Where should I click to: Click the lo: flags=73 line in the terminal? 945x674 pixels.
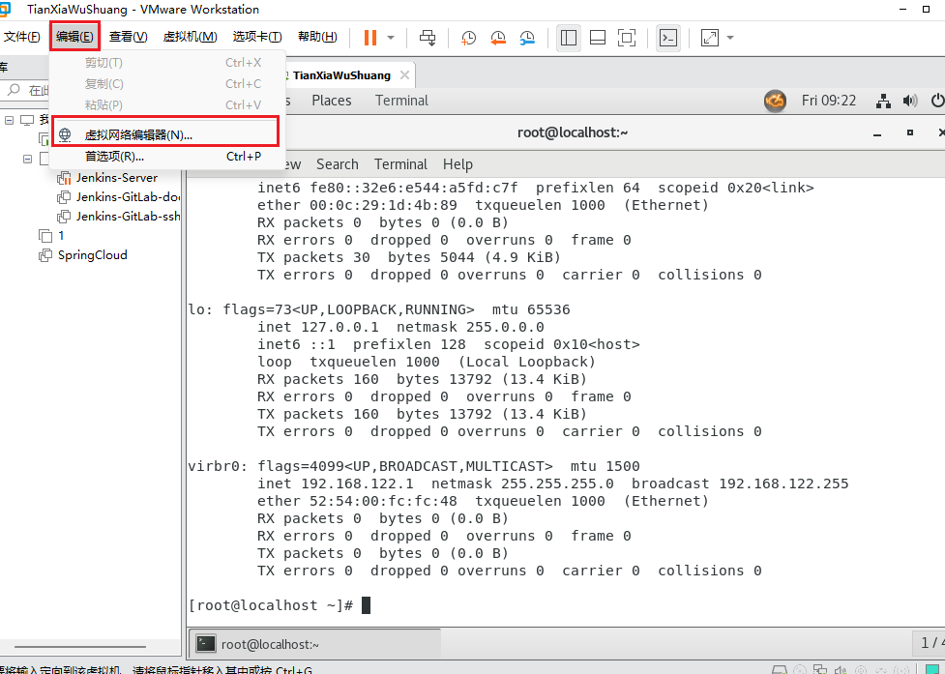coord(379,309)
